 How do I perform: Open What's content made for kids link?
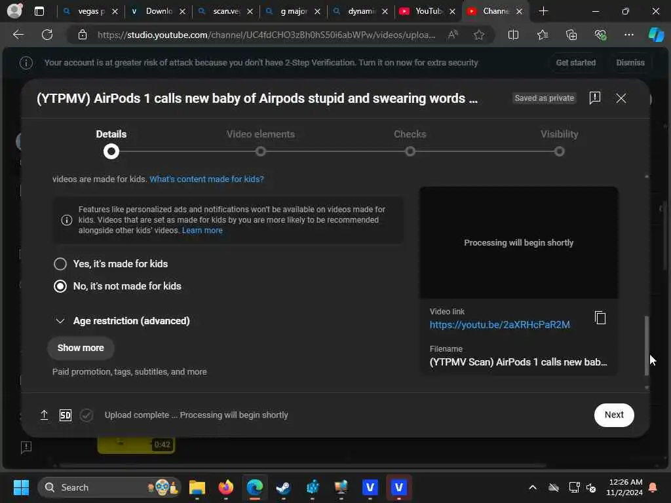pos(206,179)
